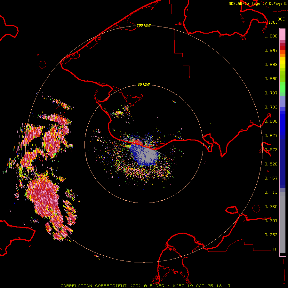This screenshot has width=288, height=288.
Task: Select the 0.520 legend value
Action: 271,164
